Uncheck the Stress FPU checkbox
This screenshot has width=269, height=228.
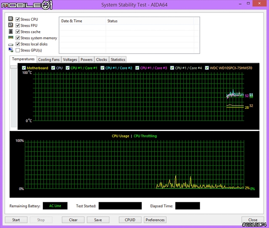pyautogui.click(x=18, y=25)
